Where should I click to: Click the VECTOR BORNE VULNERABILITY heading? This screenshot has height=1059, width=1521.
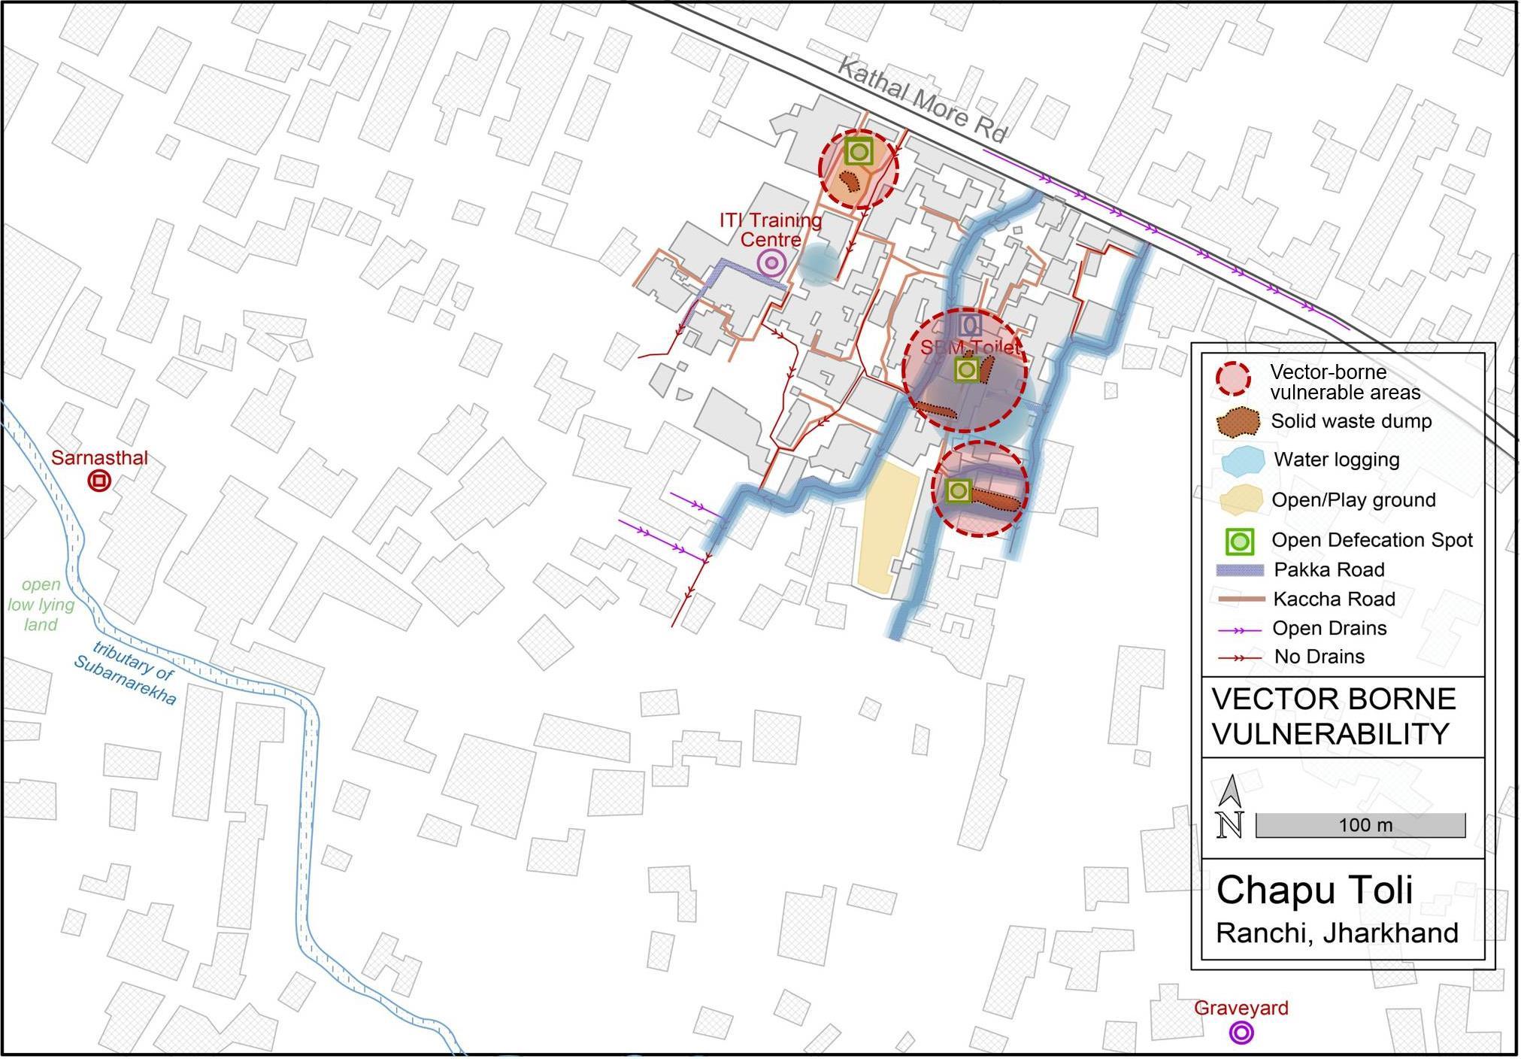1334,717
